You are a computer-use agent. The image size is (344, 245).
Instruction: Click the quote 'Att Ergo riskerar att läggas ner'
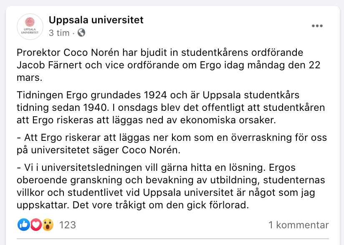click(x=172, y=144)
